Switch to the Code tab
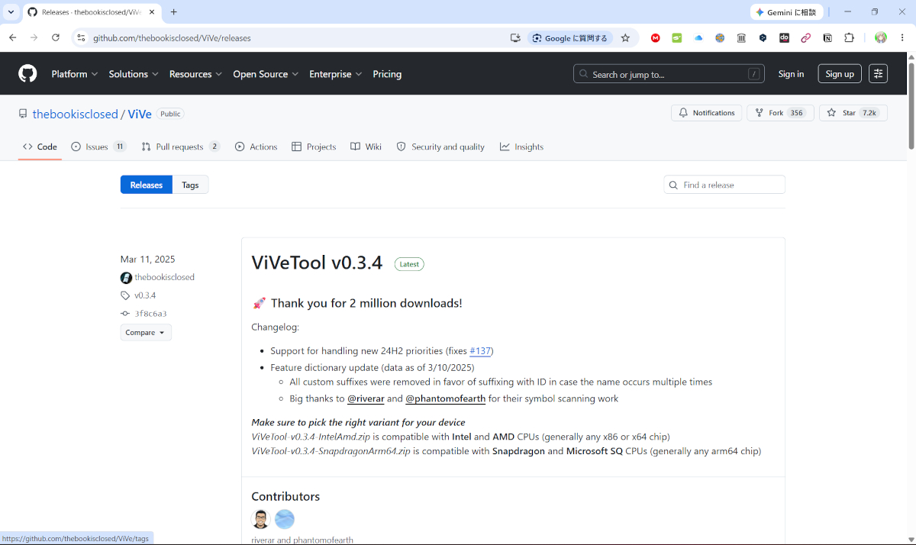This screenshot has width=916, height=545. pyautogui.click(x=40, y=147)
